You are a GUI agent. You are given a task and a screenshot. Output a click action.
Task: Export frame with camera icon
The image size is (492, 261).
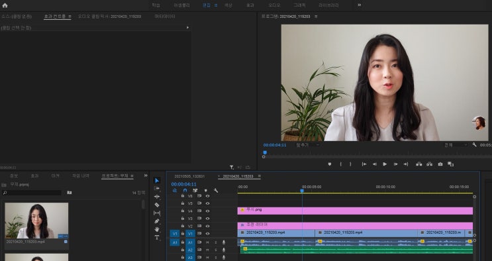click(x=440, y=164)
